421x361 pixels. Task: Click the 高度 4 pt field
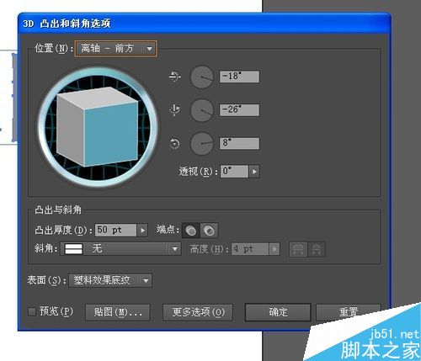pos(250,249)
